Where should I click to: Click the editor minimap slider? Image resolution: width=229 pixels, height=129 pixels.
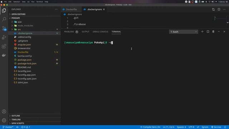[220, 18]
